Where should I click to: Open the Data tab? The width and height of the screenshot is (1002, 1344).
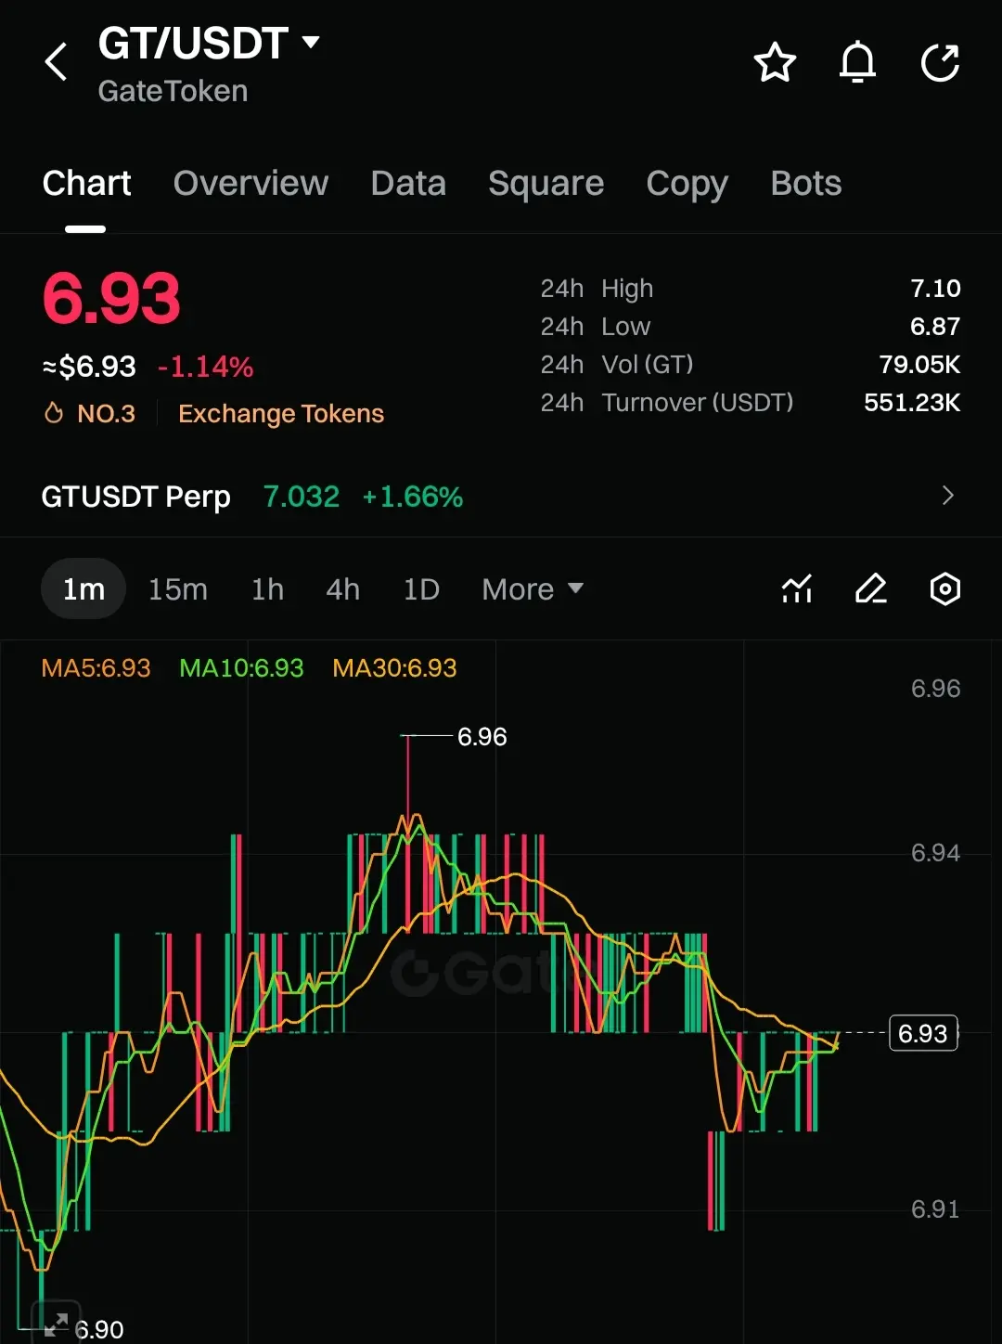[408, 184]
